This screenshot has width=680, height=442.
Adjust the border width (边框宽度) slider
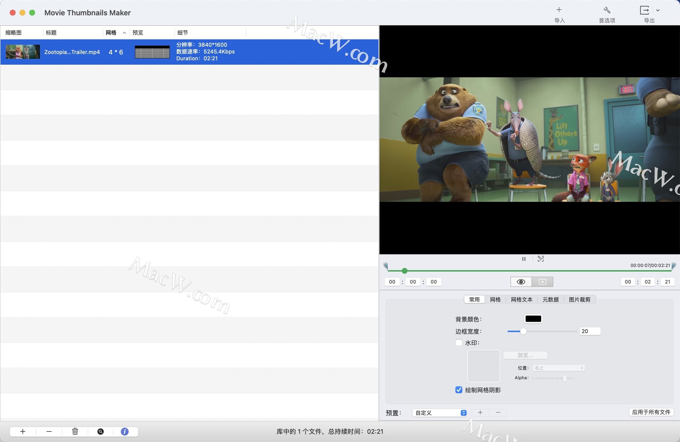tap(542, 331)
